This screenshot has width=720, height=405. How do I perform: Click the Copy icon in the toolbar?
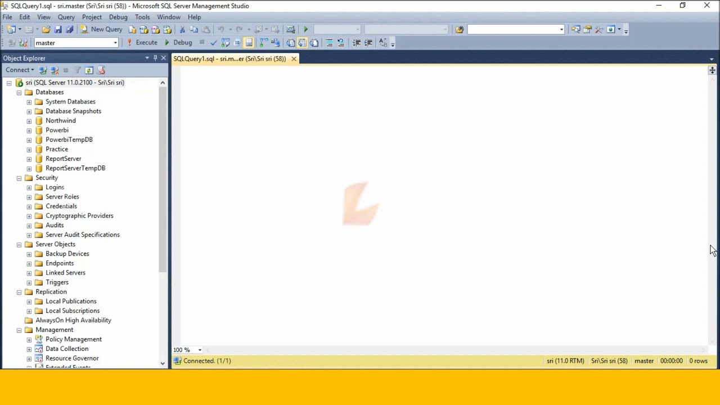pos(194,29)
